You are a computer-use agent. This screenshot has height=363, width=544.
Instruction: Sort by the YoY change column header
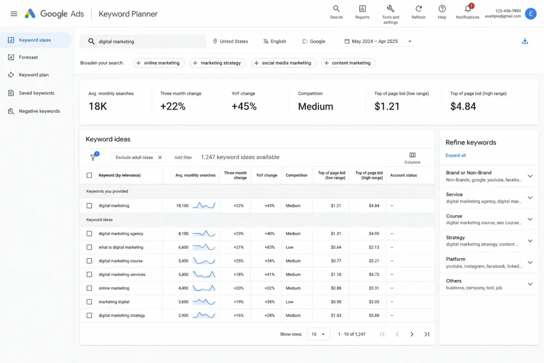coord(267,175)
